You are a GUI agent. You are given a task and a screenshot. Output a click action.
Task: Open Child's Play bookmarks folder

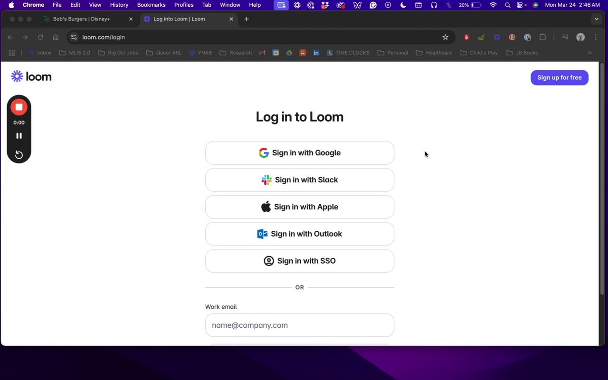click(x=479, y=53)
